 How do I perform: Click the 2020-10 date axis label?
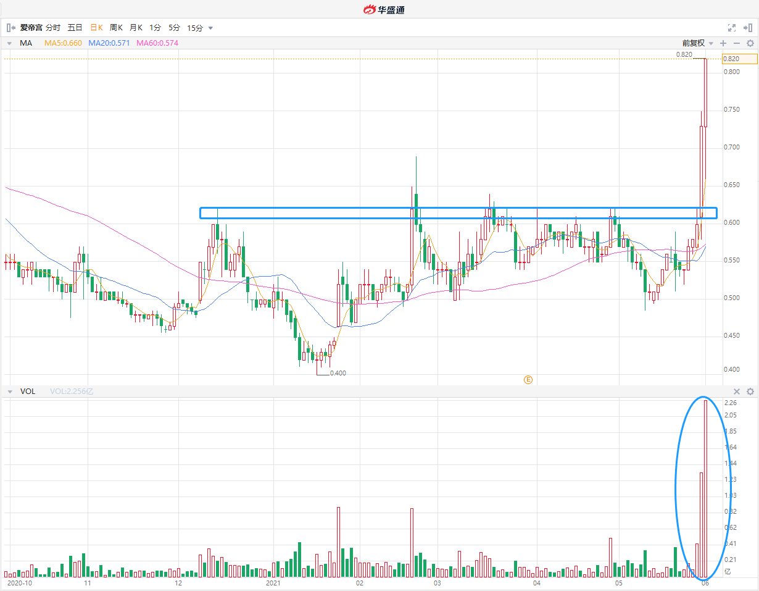click(x=19, y=583)
